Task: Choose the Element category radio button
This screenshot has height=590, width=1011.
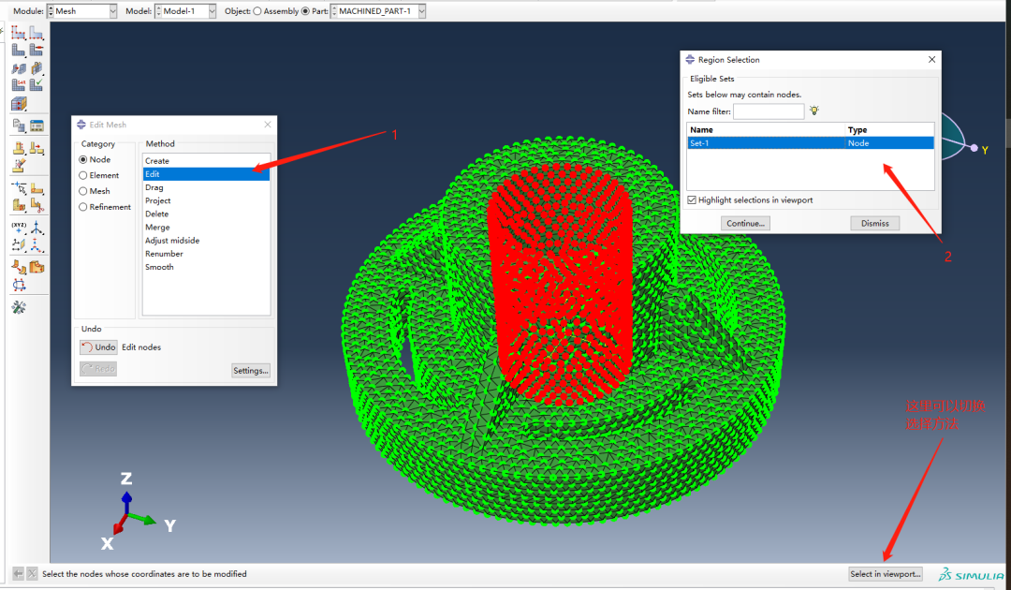Action: tap(83, 175)
